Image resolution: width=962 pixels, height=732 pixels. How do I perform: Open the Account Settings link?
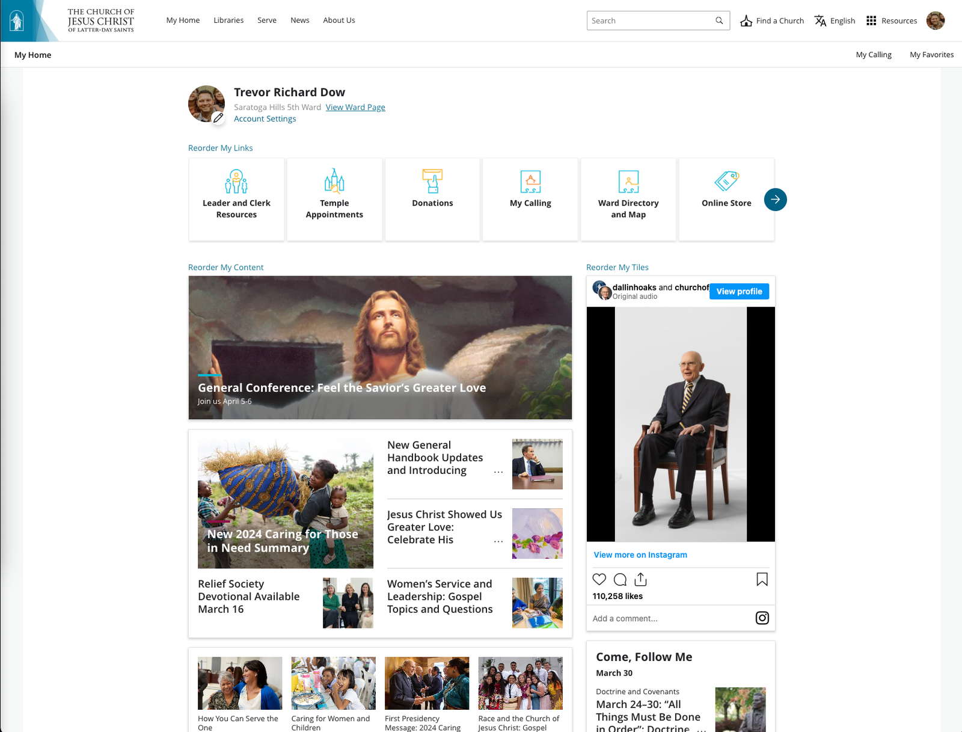click(265, 118)
